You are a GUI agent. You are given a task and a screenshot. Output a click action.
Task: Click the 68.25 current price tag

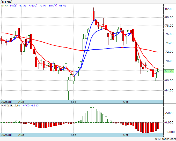tap(169, 71)
